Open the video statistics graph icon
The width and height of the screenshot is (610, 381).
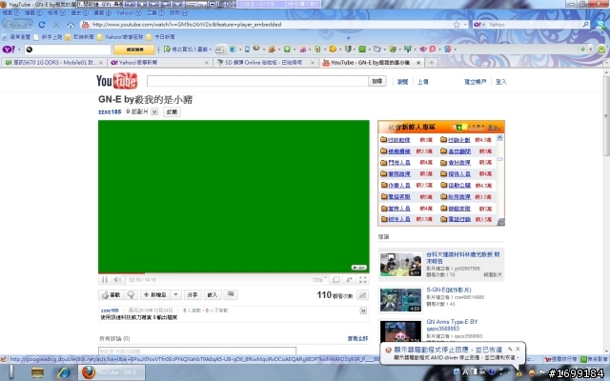point(362,295)
